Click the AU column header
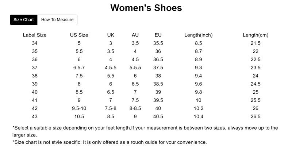This screenshot has height=146, width=292. (135, 35)
